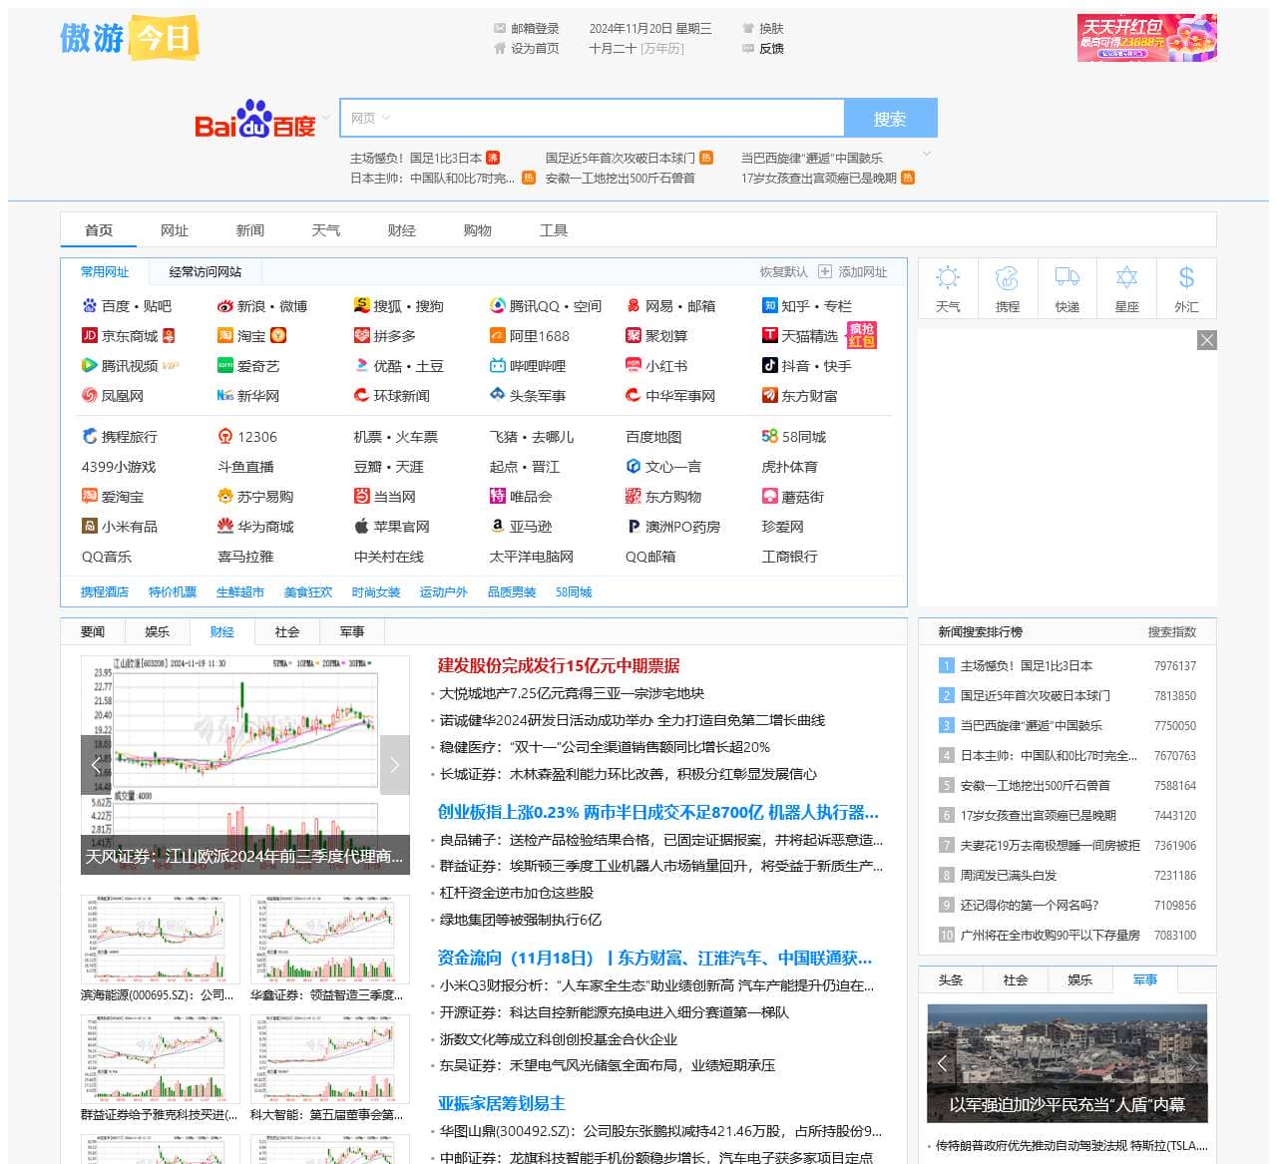Switch to the 天气 navigation tab
This screenshot has width=1277, height=1164.
pos(326,230)
